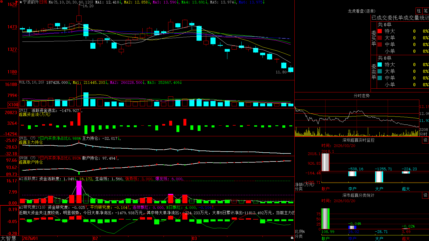Open 设 settings for 深市超赢分类统计

pos(426,195)
